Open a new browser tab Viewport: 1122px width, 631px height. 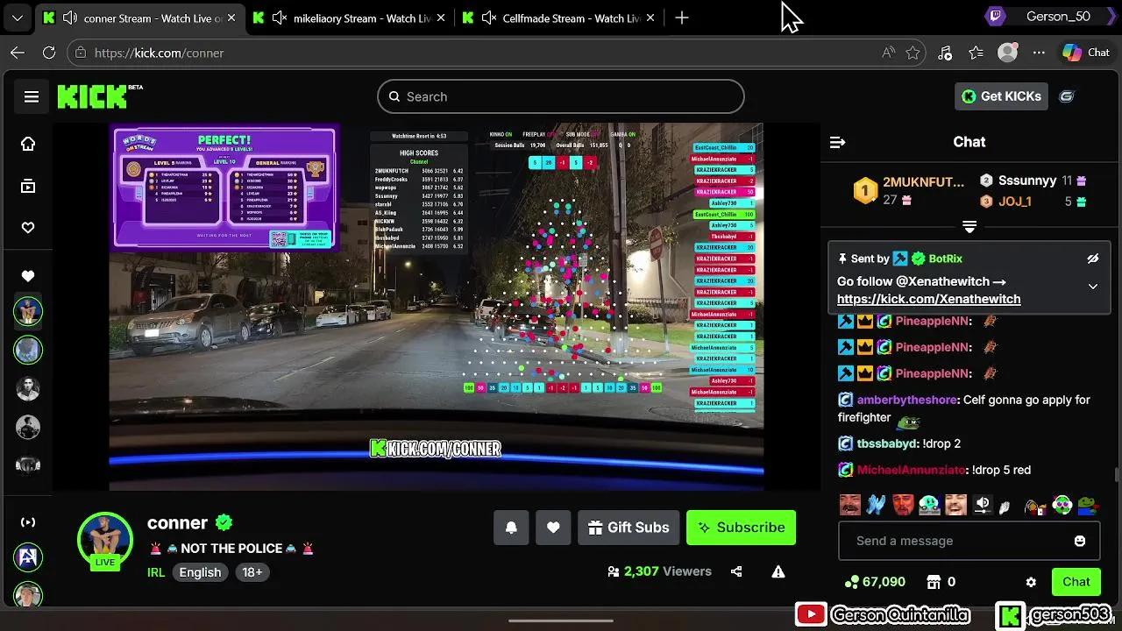(x=682, y=18)
